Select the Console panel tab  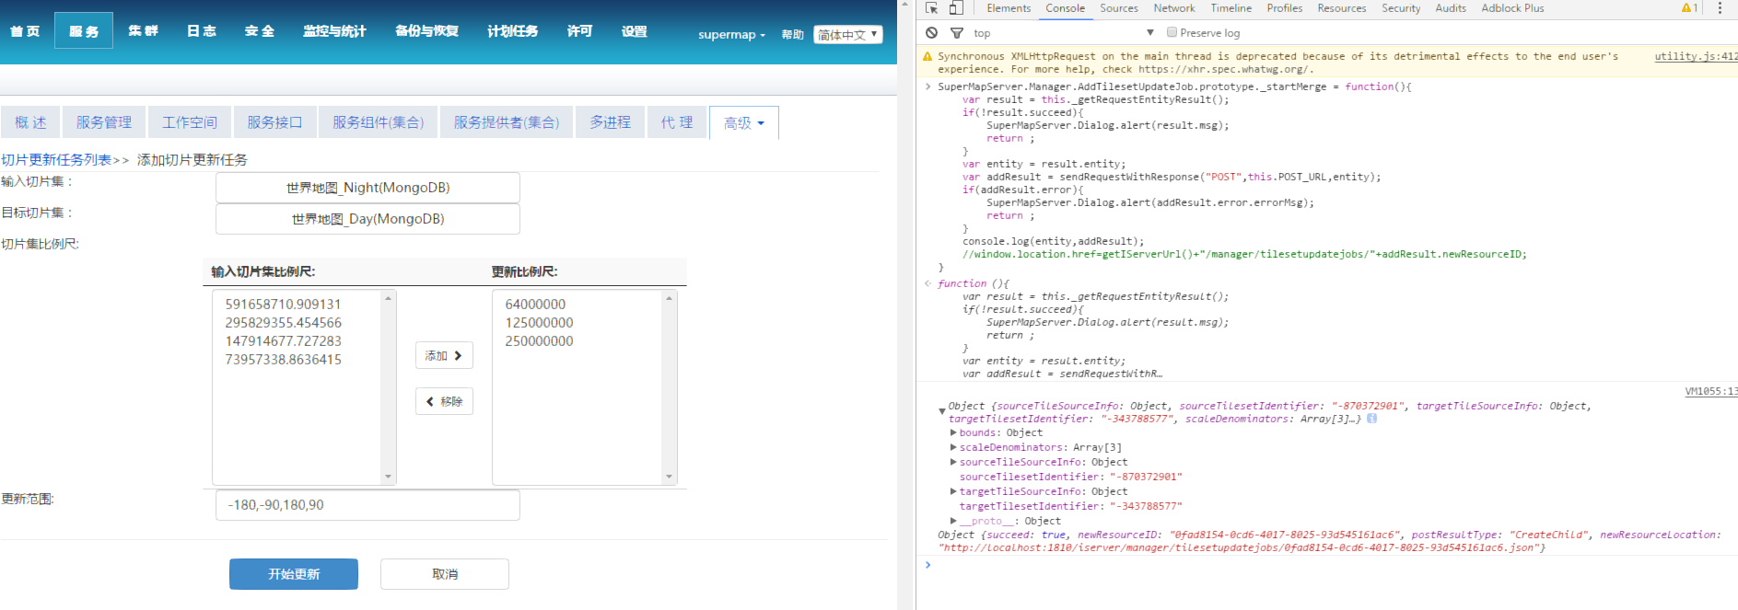[1066, 8]
